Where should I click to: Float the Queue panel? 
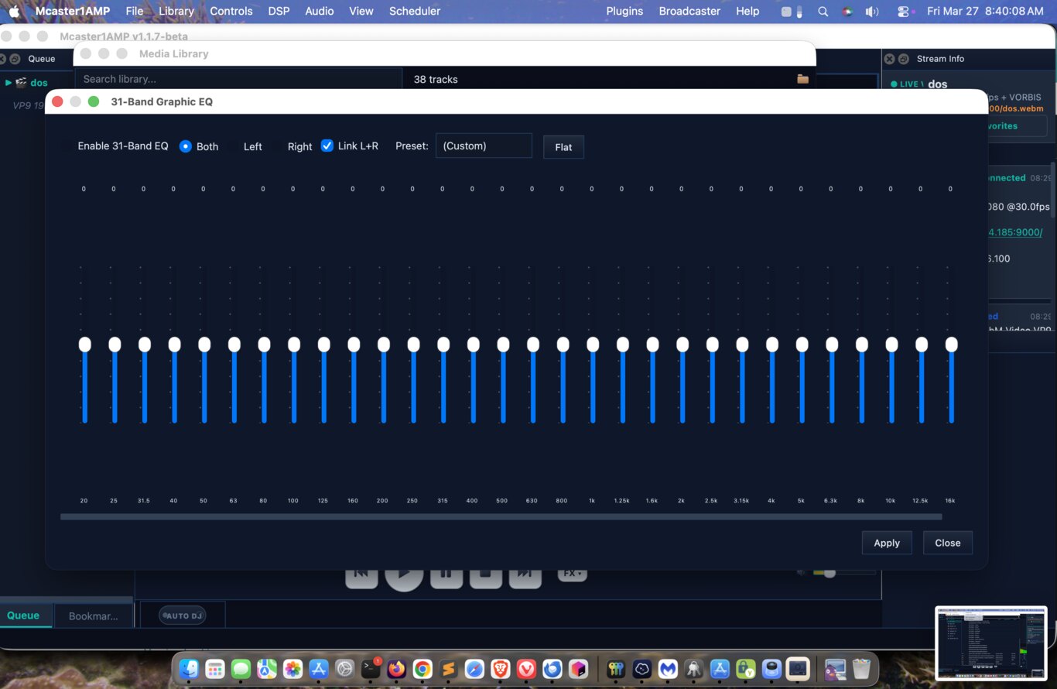(x=15, y=59)
